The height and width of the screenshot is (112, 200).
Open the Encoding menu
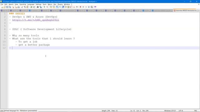click(23, 4)
